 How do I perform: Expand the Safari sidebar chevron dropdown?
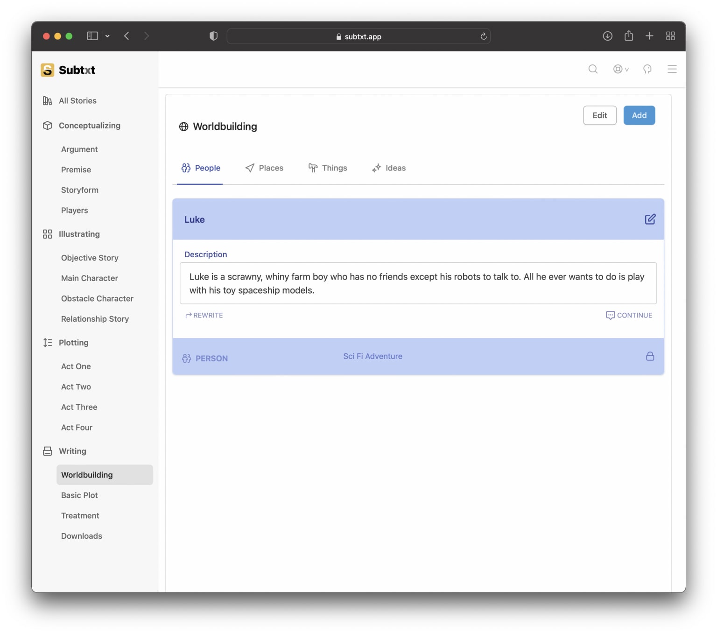(107, 36)
